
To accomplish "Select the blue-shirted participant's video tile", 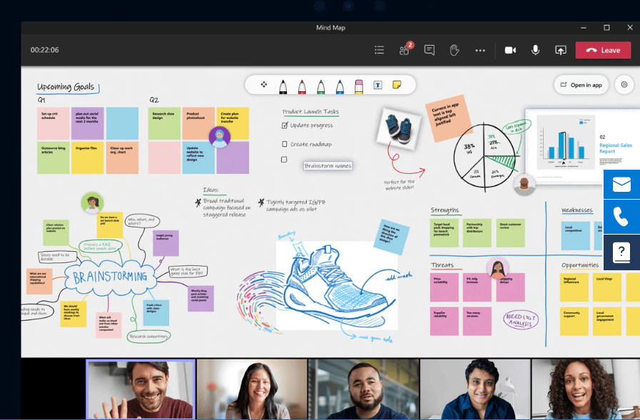I will click(475, 389).
